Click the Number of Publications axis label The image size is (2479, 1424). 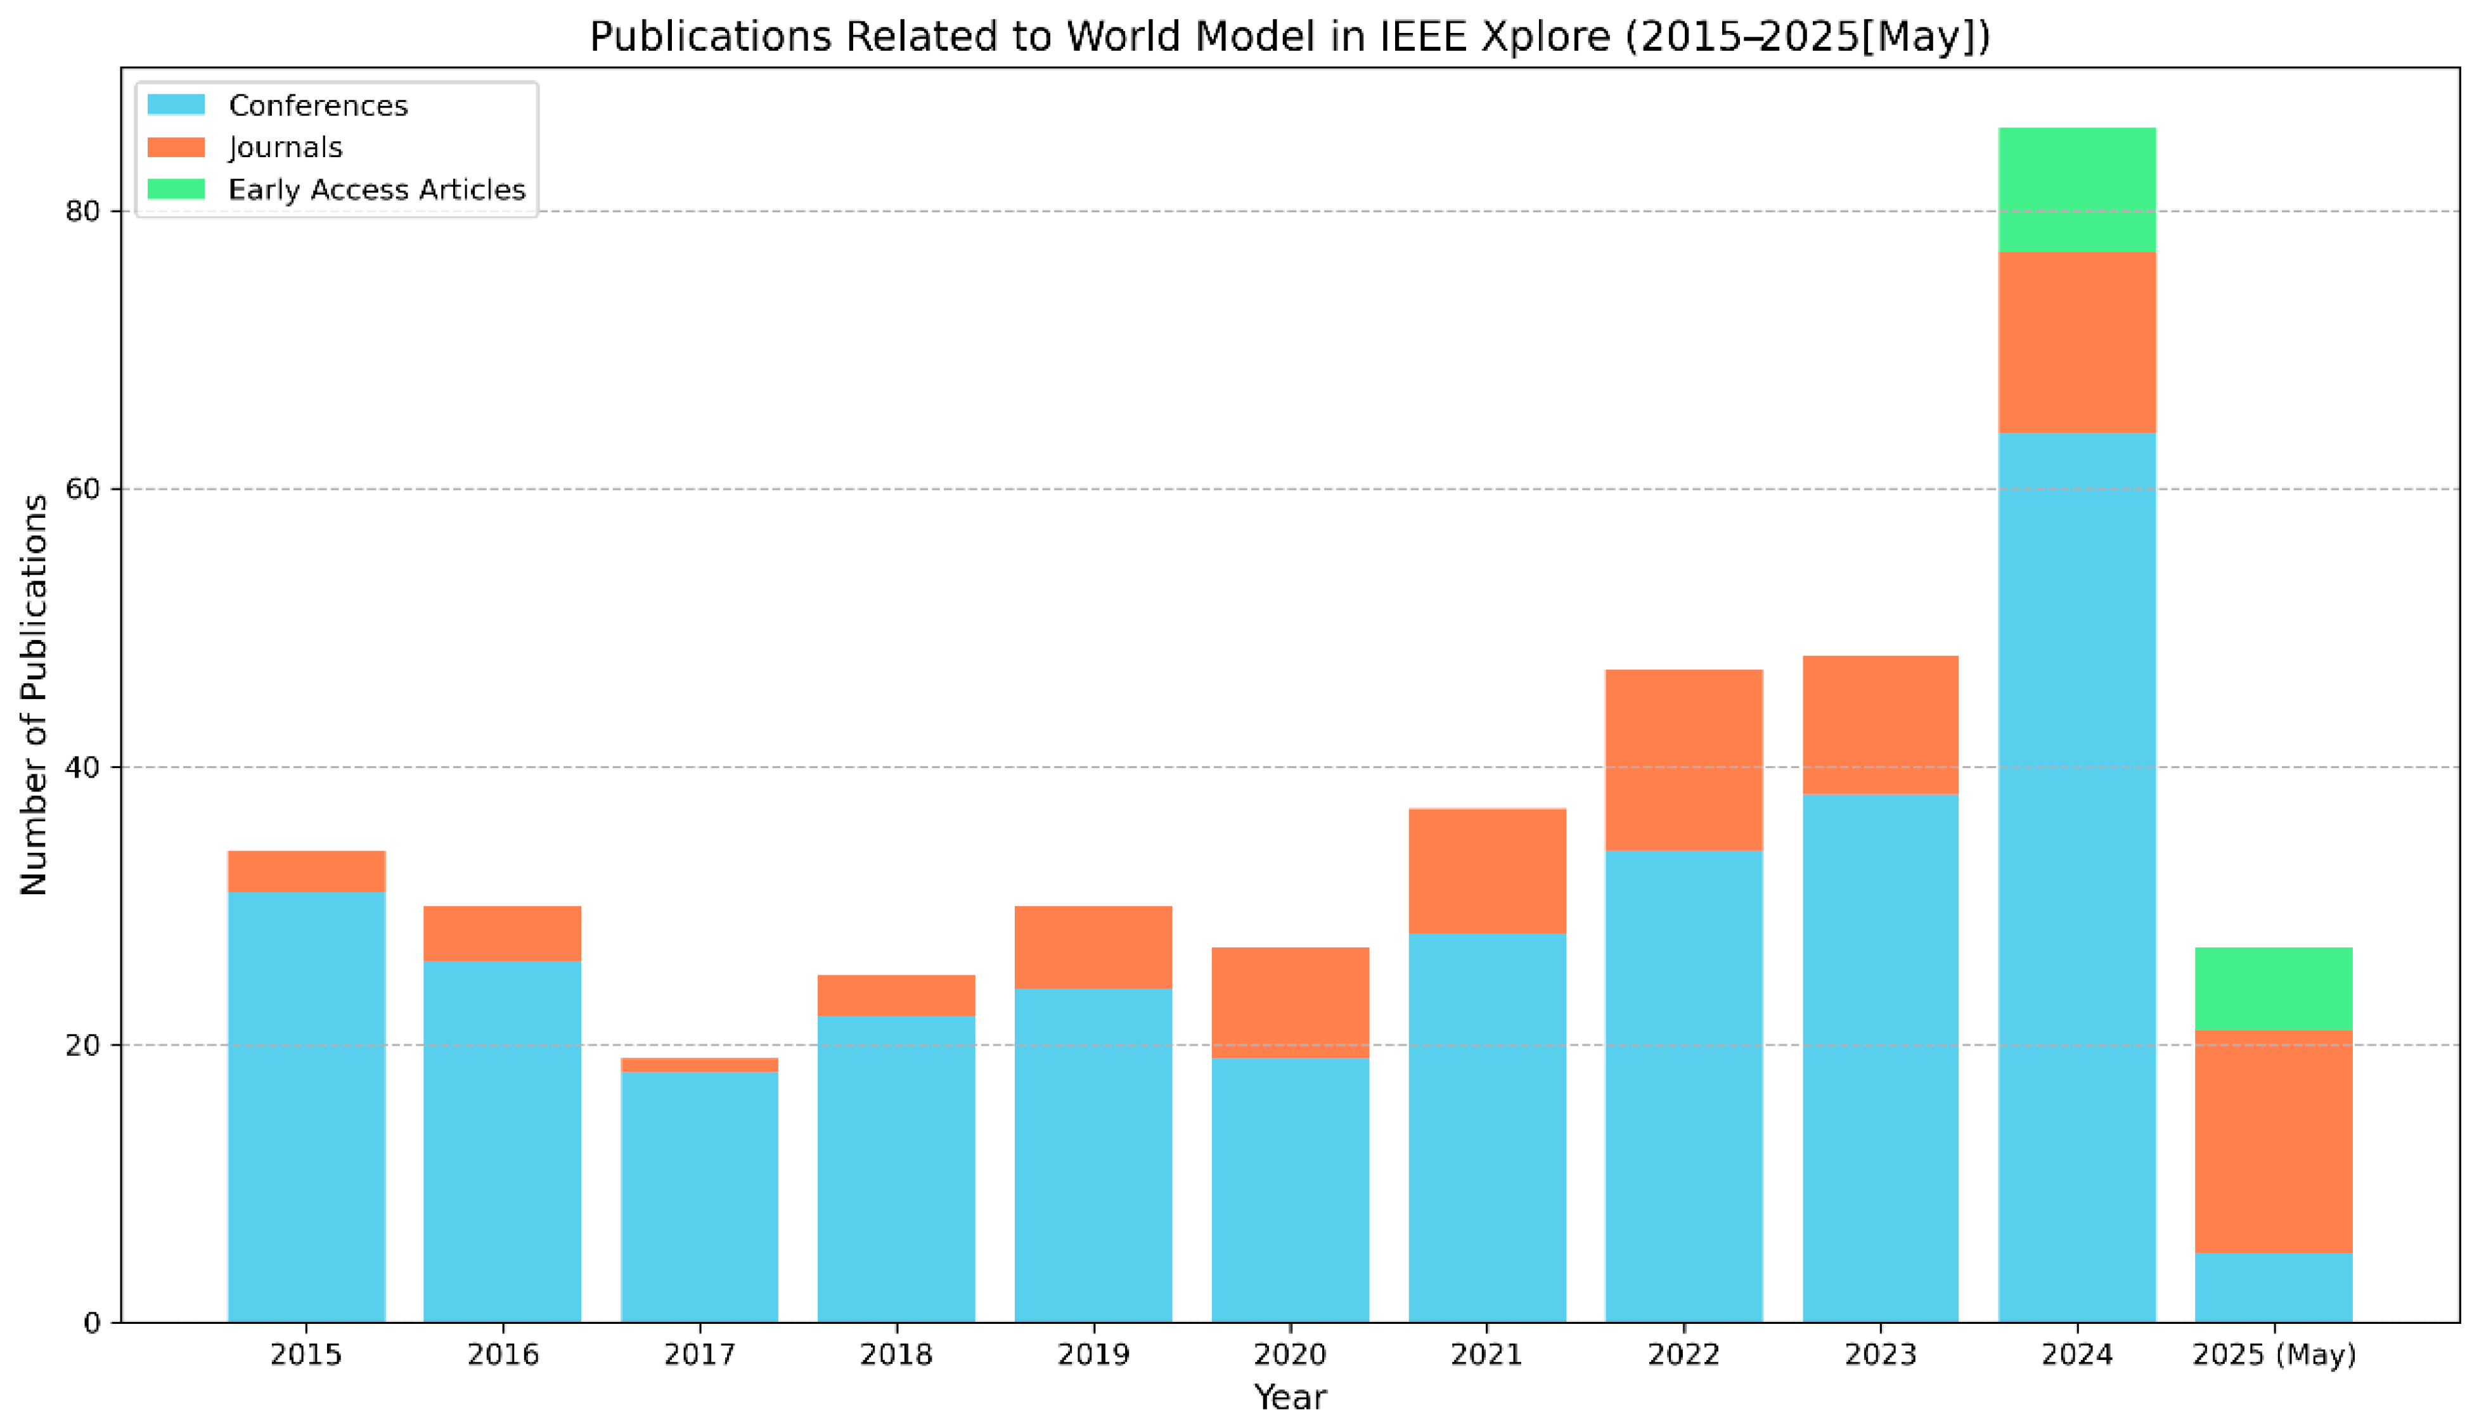pyautogui.click(x=34, y=695)
